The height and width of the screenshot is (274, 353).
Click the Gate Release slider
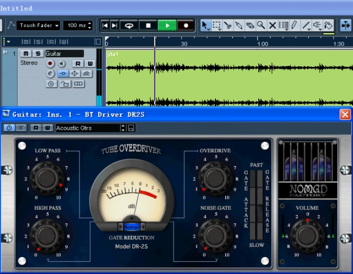coord(260,205)
